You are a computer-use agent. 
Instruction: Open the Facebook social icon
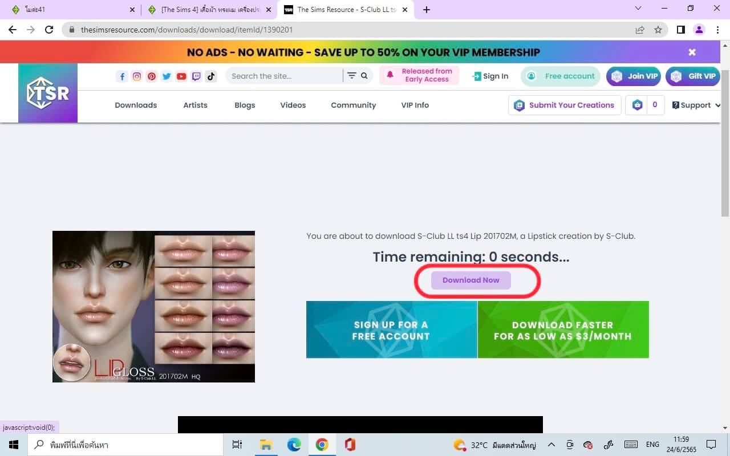(x=121, y=76)
